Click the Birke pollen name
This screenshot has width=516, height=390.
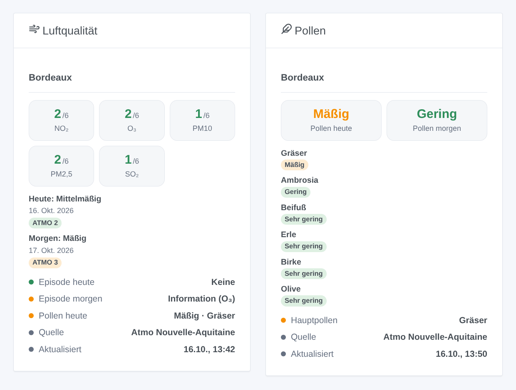point(291,262)
